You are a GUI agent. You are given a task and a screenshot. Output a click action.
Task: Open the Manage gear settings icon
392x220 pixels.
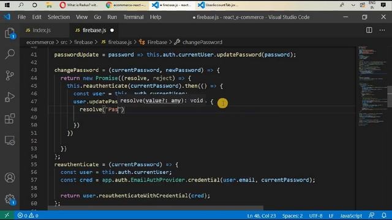click(10, 199)
